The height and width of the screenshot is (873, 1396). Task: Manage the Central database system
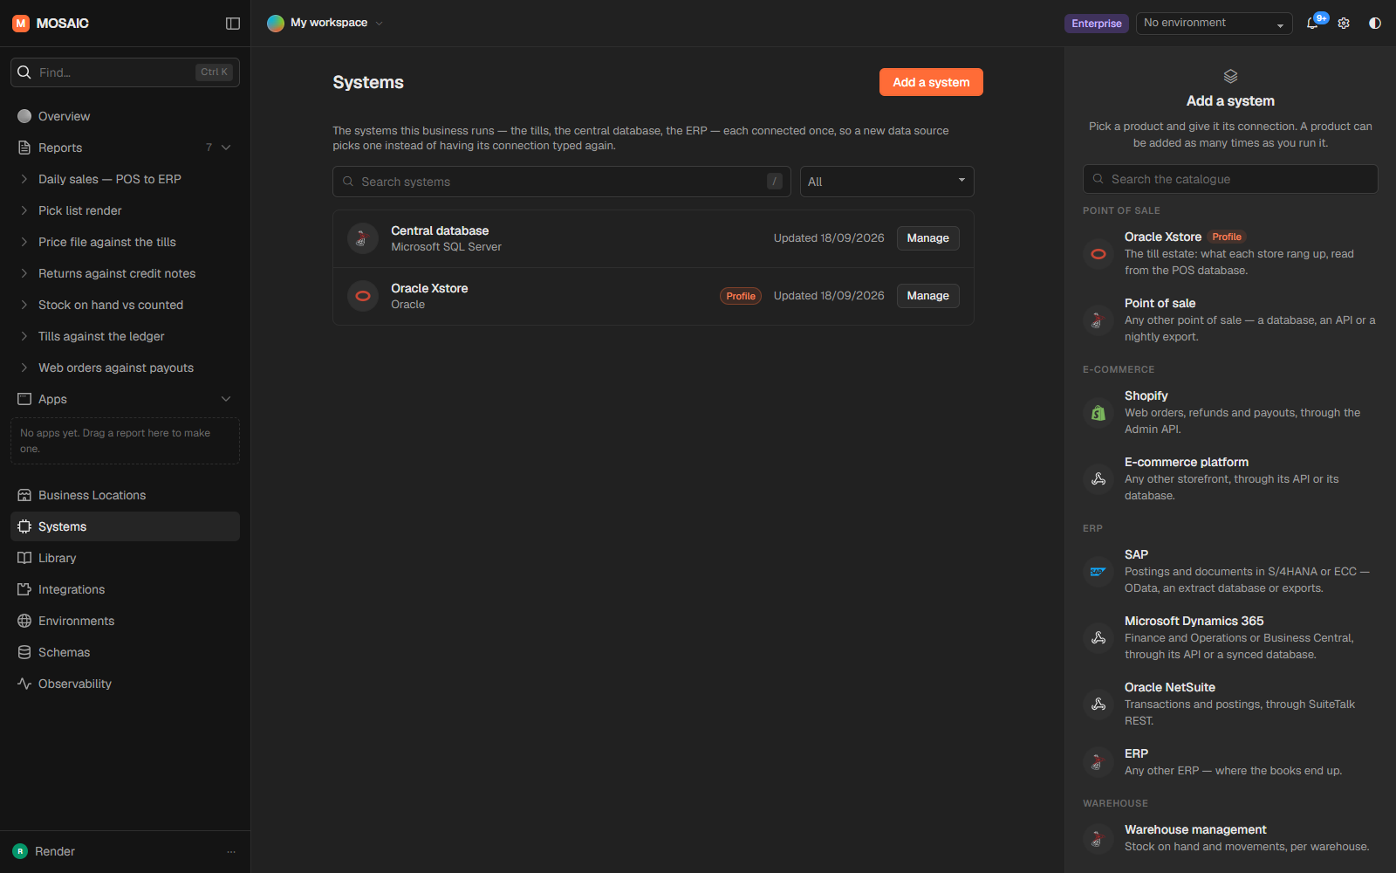click(x=927, y=238)
